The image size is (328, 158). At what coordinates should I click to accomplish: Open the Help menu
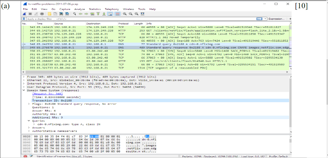pos(153,9)
